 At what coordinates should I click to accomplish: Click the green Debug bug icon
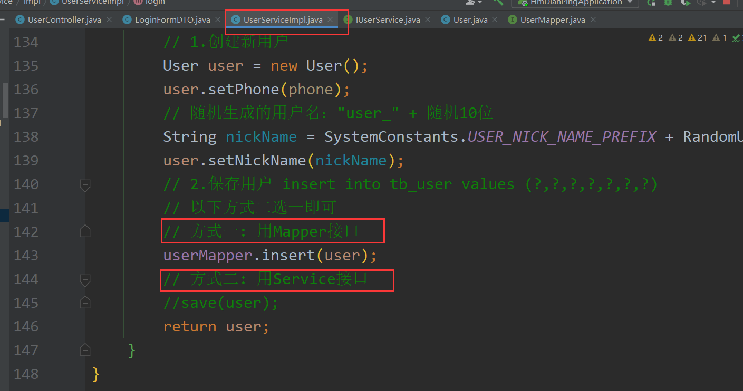(x=668, y=2)
